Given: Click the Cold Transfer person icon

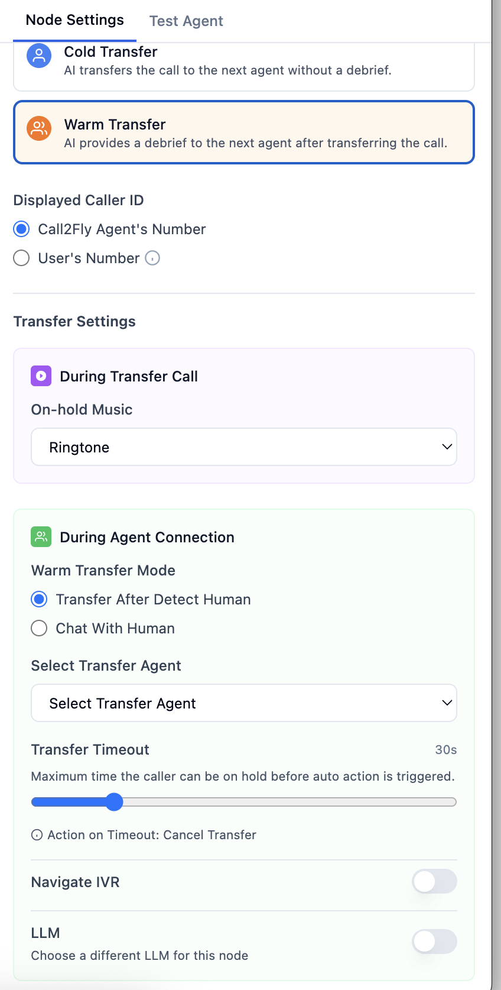Looking at the screenshot, I should click(39, 56).
